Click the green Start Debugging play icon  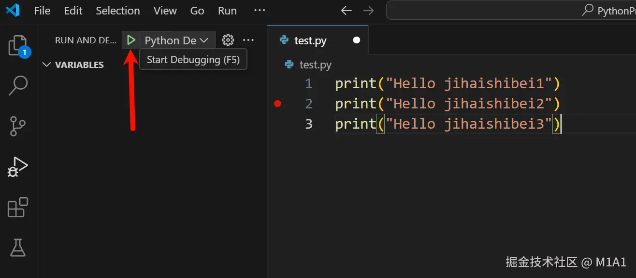(x=131, y=40)
